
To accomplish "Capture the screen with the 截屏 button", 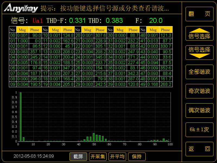I will [78, 156].
